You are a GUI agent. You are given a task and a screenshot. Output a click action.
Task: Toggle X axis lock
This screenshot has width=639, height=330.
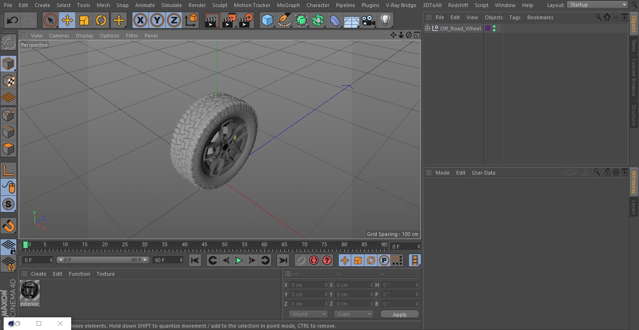point(140,20)
